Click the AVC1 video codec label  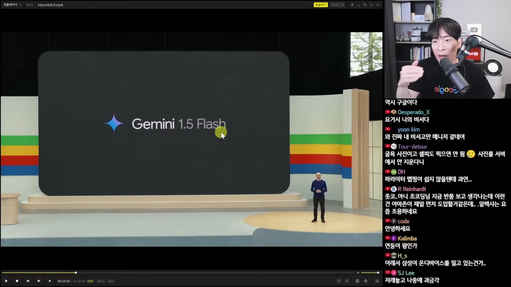pyautogui.click(x=101, y=281)
